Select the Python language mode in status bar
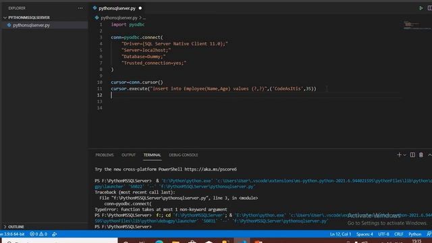This screenshot has width=432, height=243. click(x=415, y=234)
